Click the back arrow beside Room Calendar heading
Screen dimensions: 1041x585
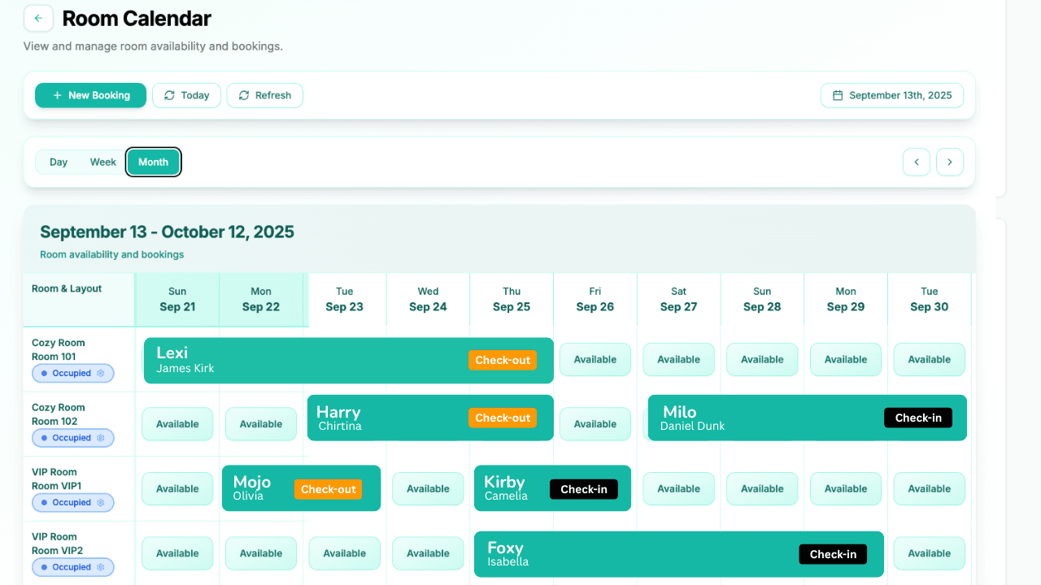tap(38, 17)
